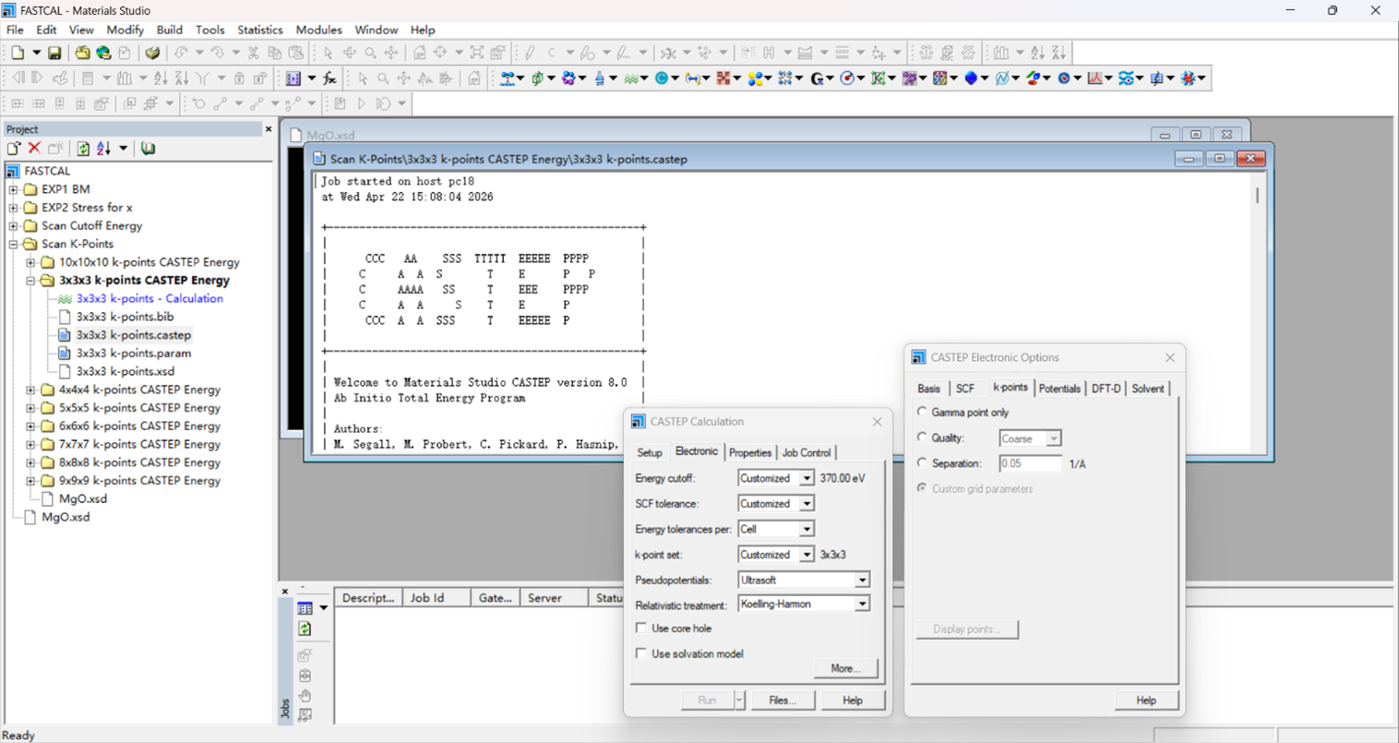Delete selected item using red X in Project panel
Image resolution: width=1399 pixels, height=743 pixels.
(34, 149)
